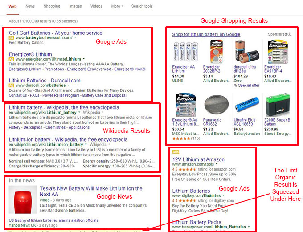
Task: Click the duracell ultra dl123a product image
Action: click(247, 52)
